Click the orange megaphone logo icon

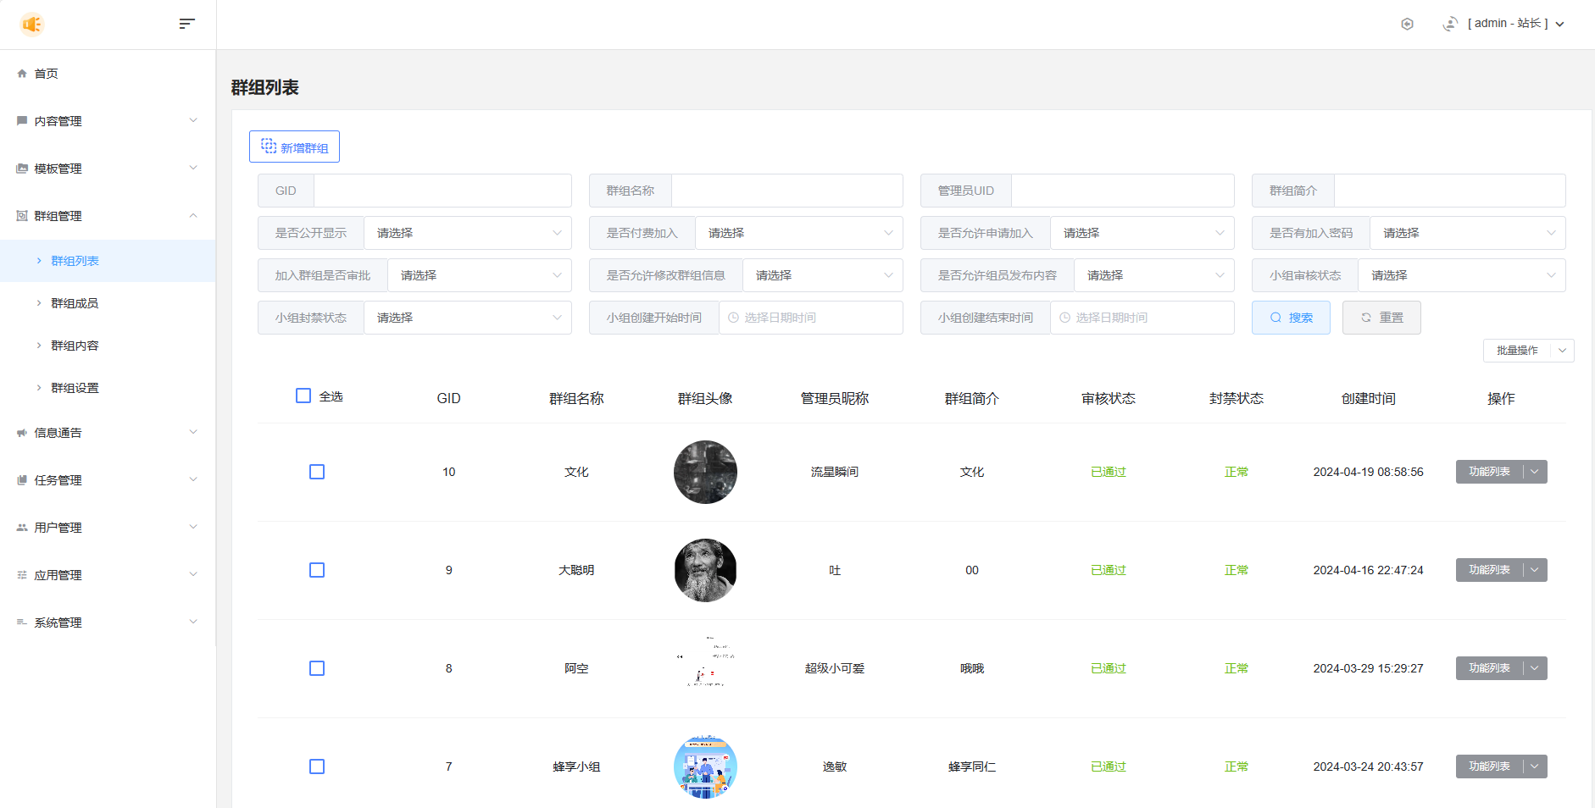31,25
